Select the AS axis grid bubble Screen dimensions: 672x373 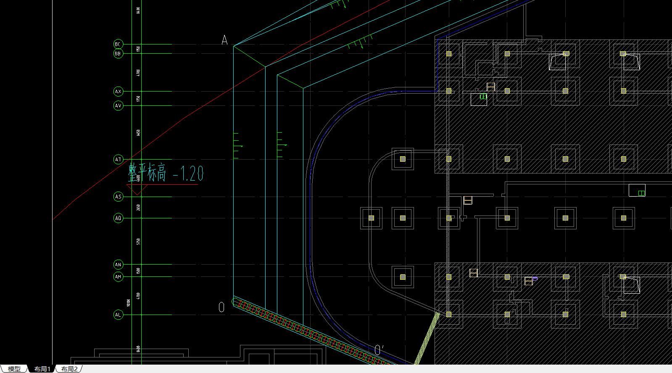118,197
